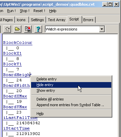This screenshot has height=137, width=121.
Task: Choose Help in the context menu
Action: tap(71, 114)
